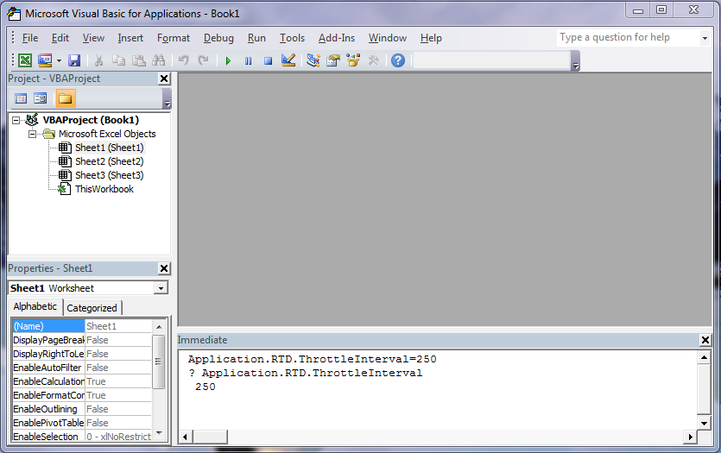This screenshot has width=721, height=453.
Task: Open the Debug menu
Action: (x=218, y=38)
